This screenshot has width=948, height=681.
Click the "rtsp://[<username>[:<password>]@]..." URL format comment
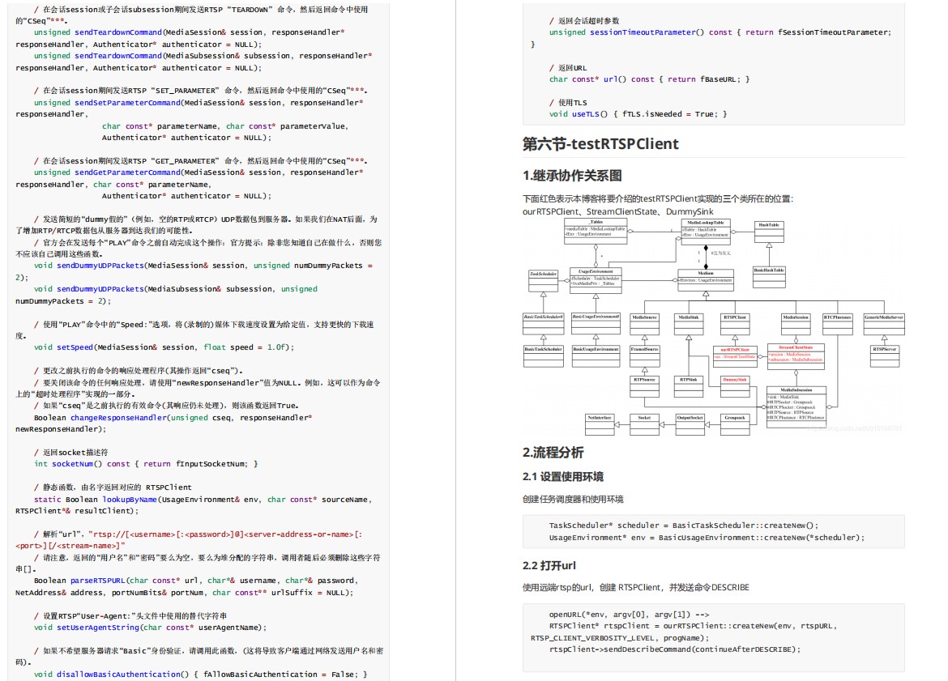(189, 540)
